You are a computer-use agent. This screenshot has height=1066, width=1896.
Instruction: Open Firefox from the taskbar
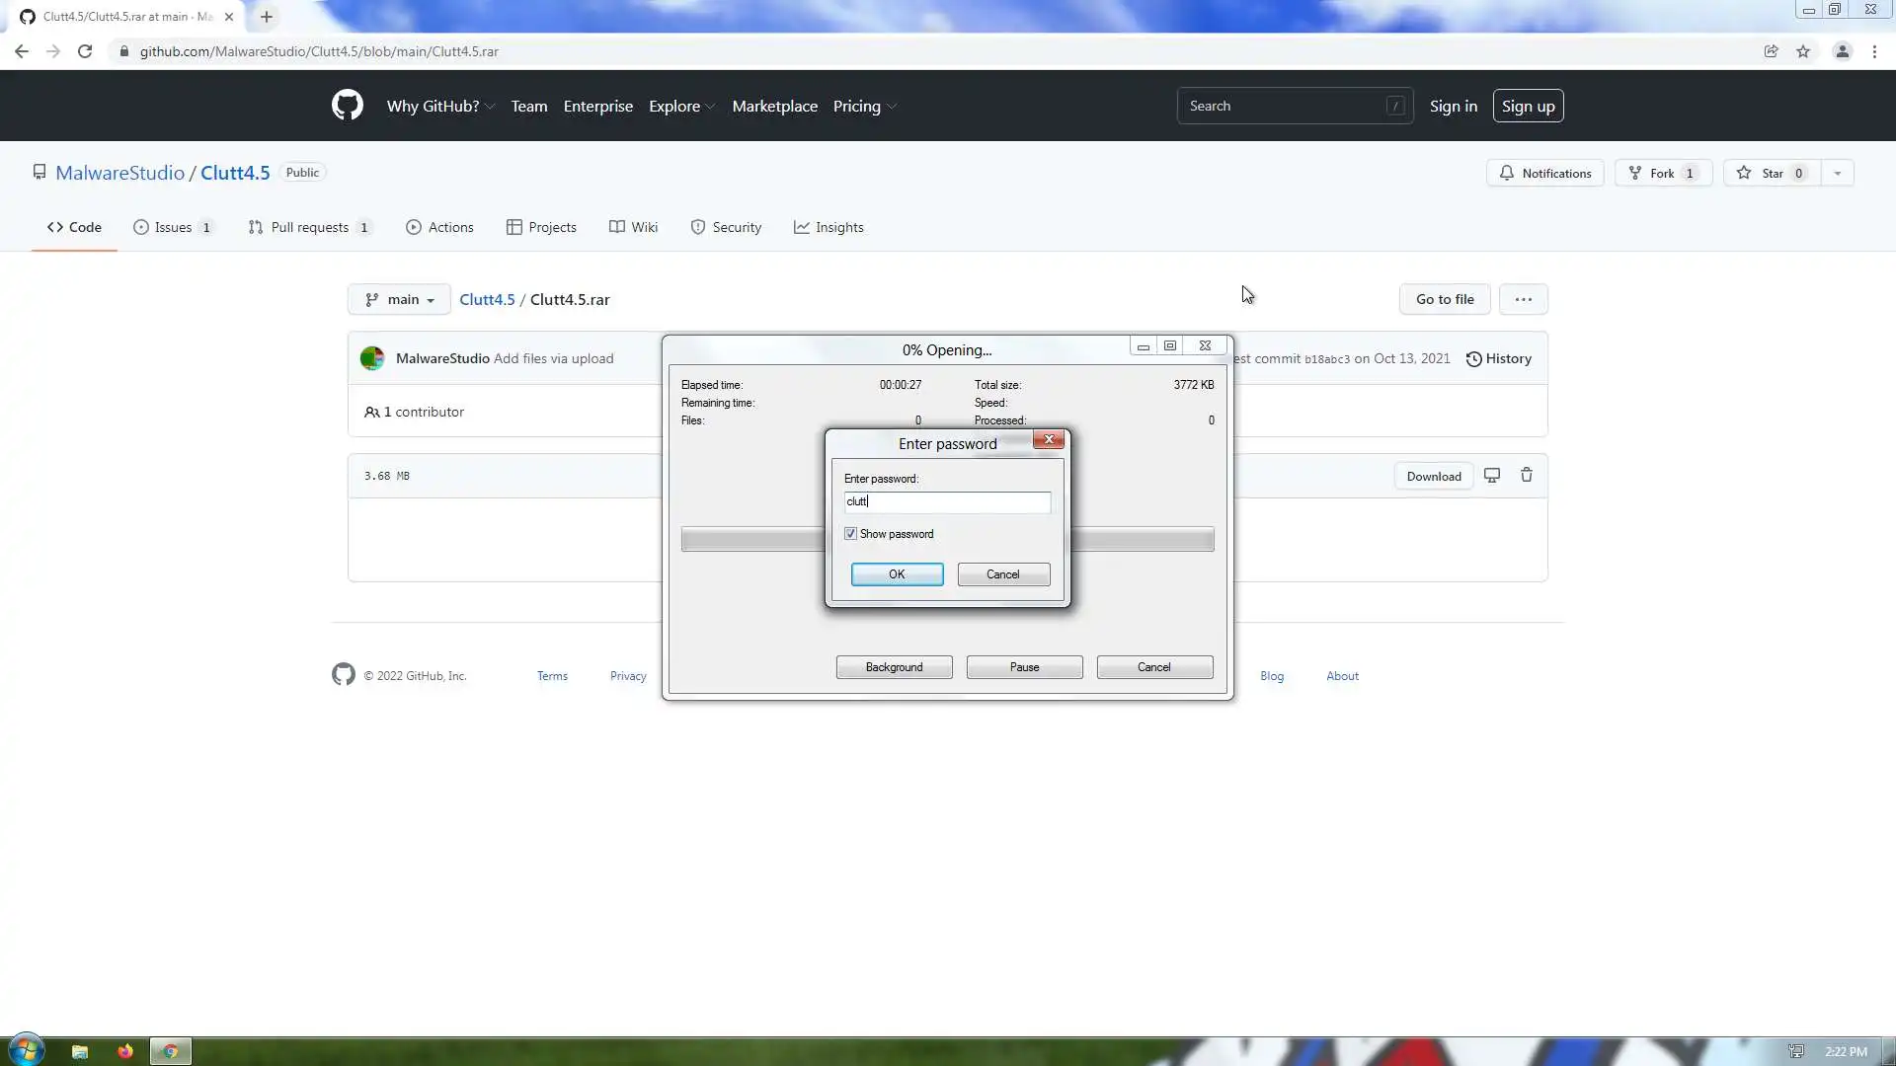pyautogui.click(x=125, y=1051)
